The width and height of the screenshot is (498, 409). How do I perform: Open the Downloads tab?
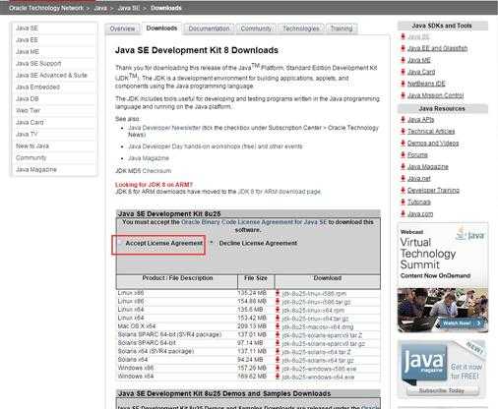[x=161, y=29]
